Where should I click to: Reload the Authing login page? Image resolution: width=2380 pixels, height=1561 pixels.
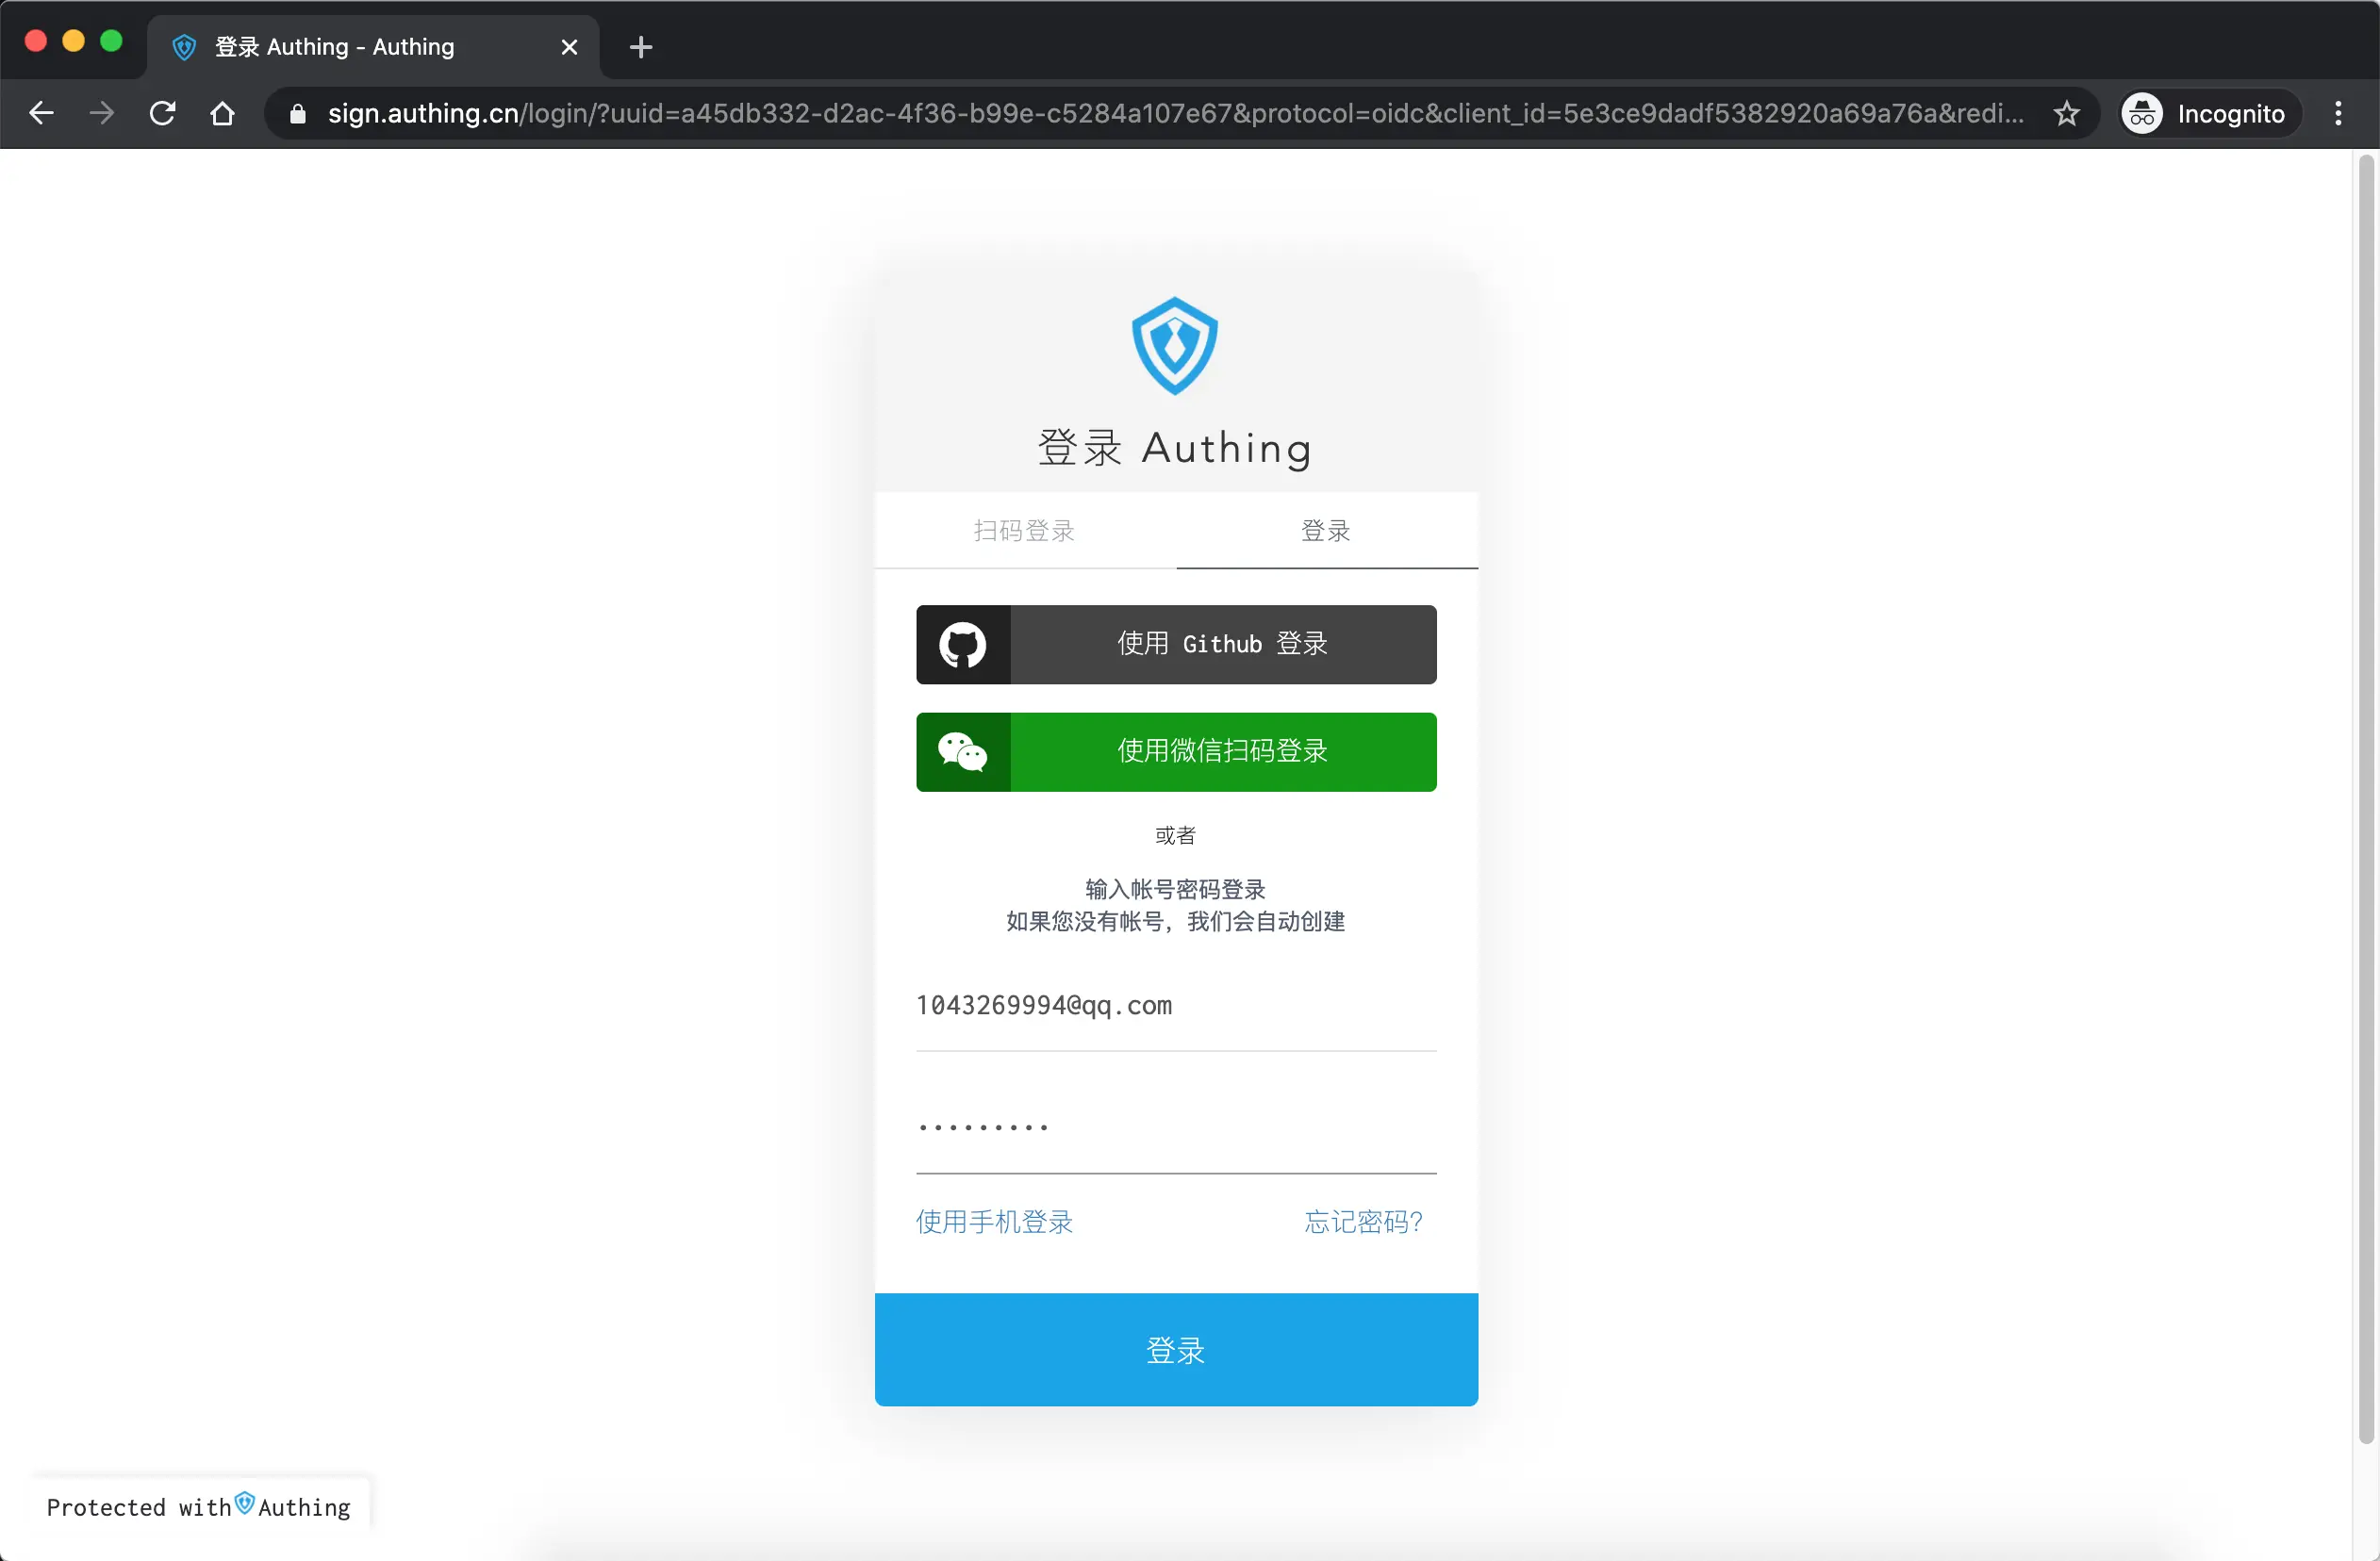162,113
